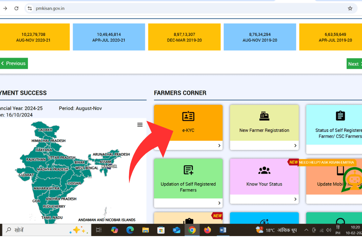Open Outlook from the taskbar
The height and width of the screenshot is (241, 362).
point(176,230)
